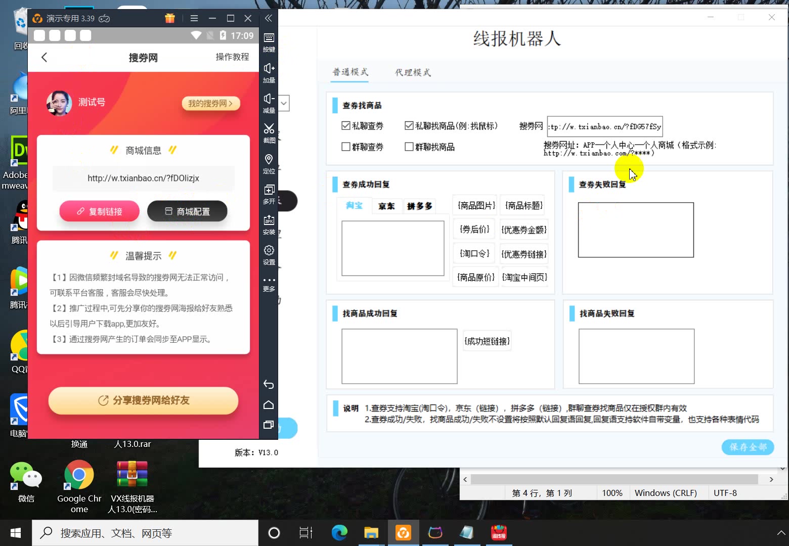Click the red 线报 app taskbar icon
The width and height of the screenshot is (789, 546).
tap(499, 533)
